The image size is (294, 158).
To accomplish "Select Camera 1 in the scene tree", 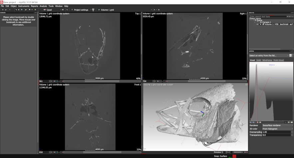I will [266, 22].
